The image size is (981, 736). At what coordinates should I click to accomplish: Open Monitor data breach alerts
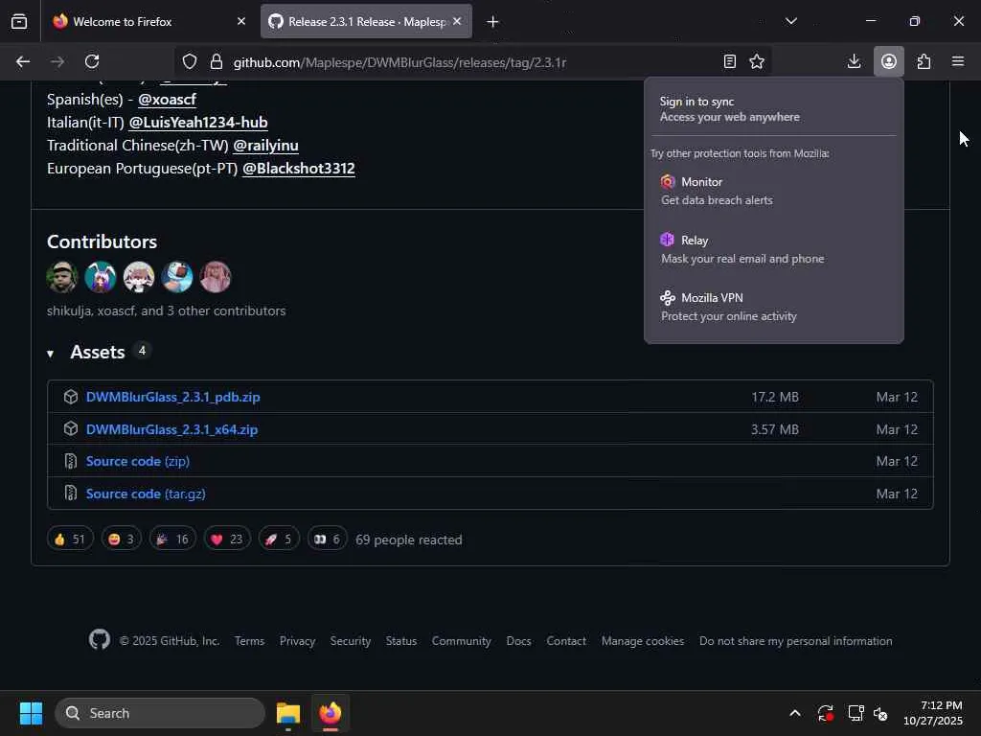[773, 191]
